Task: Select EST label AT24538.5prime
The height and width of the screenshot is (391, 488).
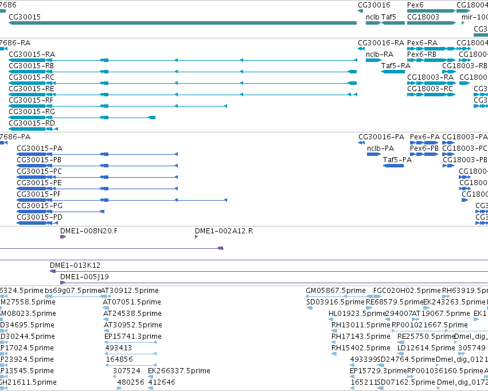Action: tap(132, 314)
